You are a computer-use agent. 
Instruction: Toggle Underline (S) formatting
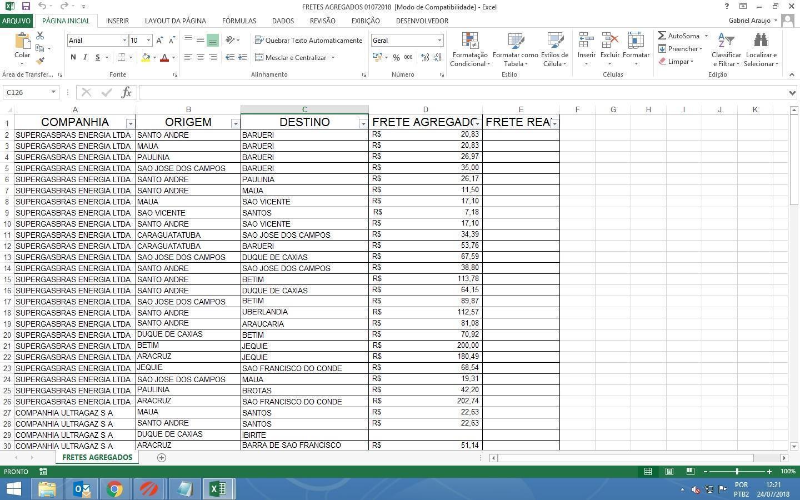tap(98, 57)
